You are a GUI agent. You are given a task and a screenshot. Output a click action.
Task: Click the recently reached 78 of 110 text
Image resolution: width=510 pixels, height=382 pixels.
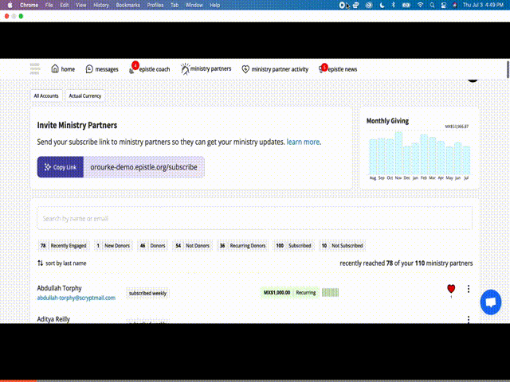[406, 263]
